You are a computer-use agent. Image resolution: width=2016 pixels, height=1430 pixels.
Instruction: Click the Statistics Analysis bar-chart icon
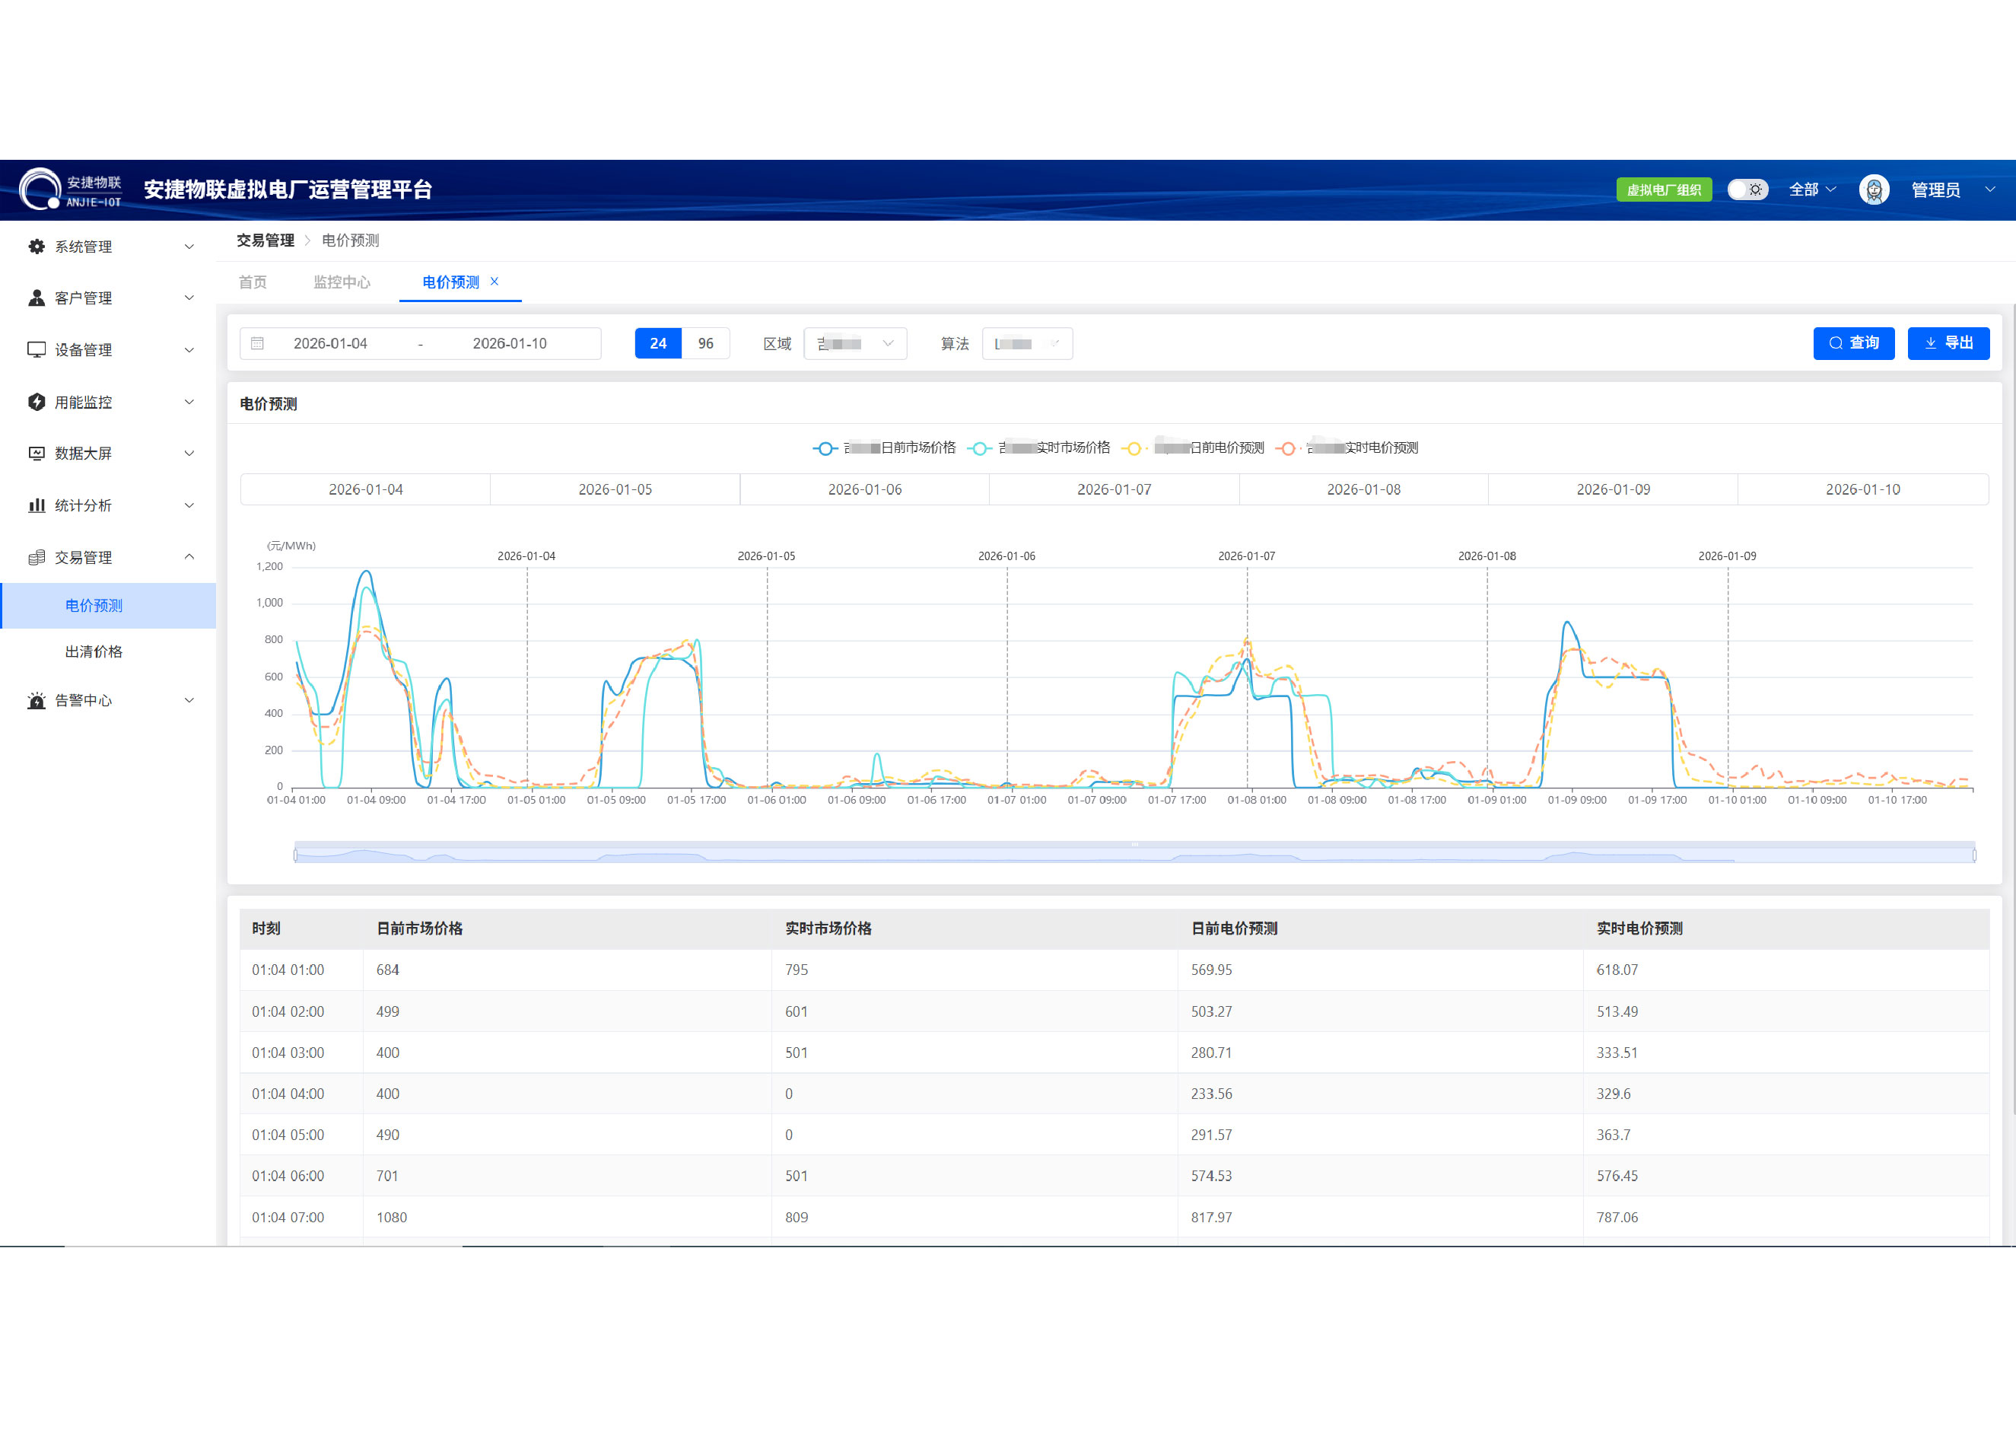coord(36,505)
